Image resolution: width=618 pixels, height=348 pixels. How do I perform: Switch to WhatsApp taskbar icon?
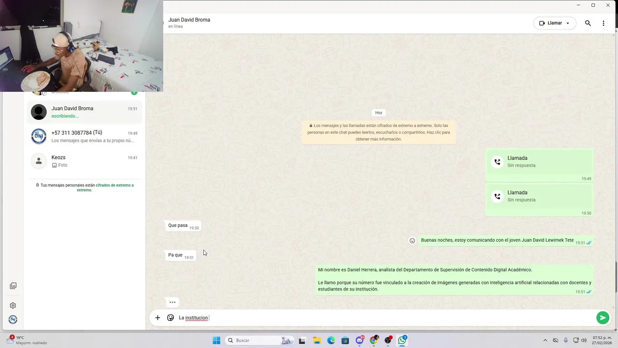click(x=402, y=340)
